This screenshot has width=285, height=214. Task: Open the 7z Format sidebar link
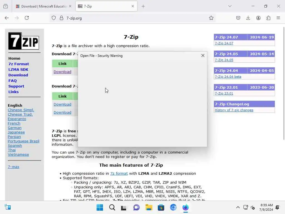coord(19,64)
